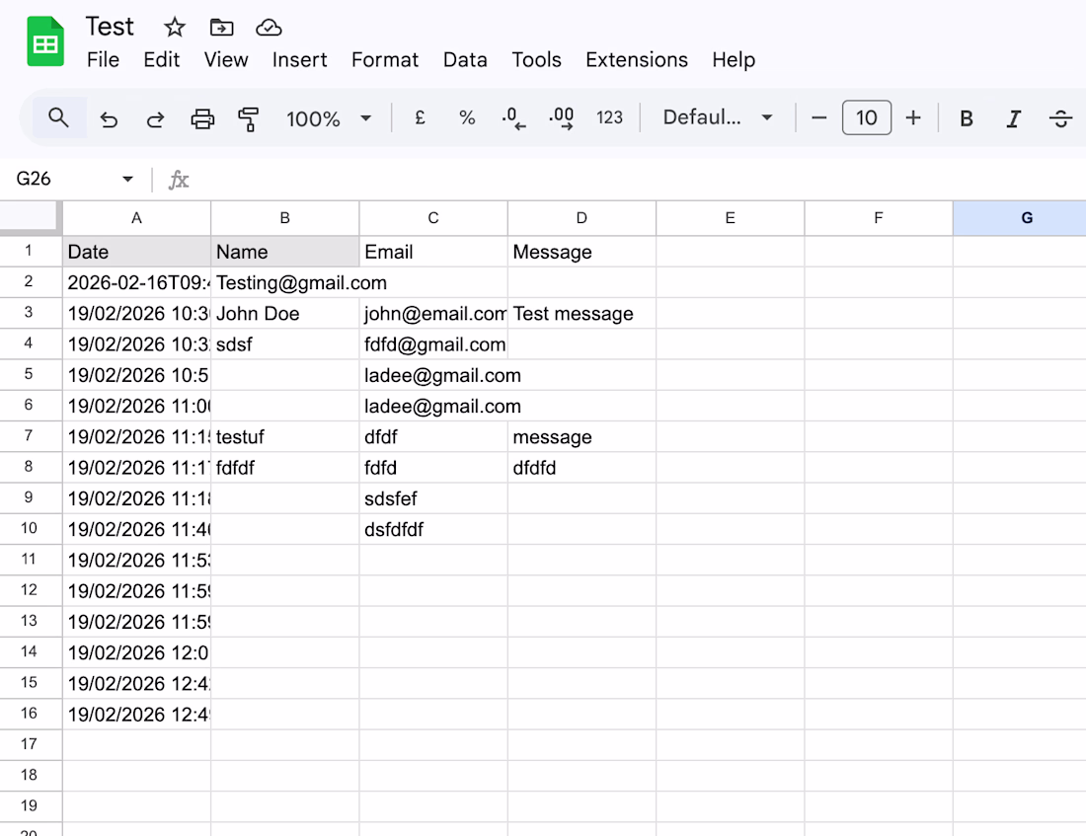Screen dimensions: 1086x836
Task: Click the Test document title
Action: tap(110, 27)
